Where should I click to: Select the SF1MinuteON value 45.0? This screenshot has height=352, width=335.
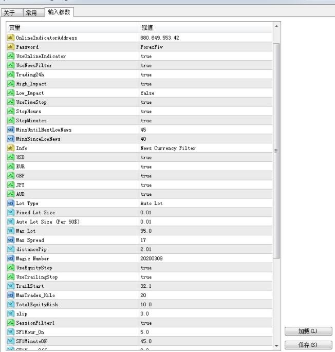[x=146, y=341]
